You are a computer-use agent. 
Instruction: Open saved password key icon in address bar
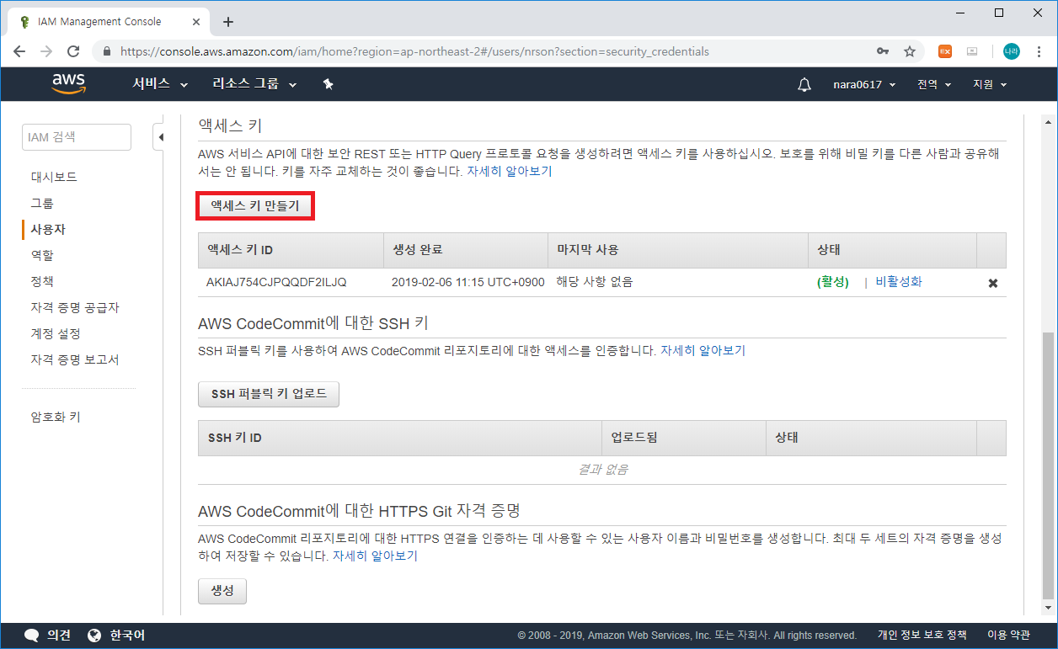(x=883, y=51)
